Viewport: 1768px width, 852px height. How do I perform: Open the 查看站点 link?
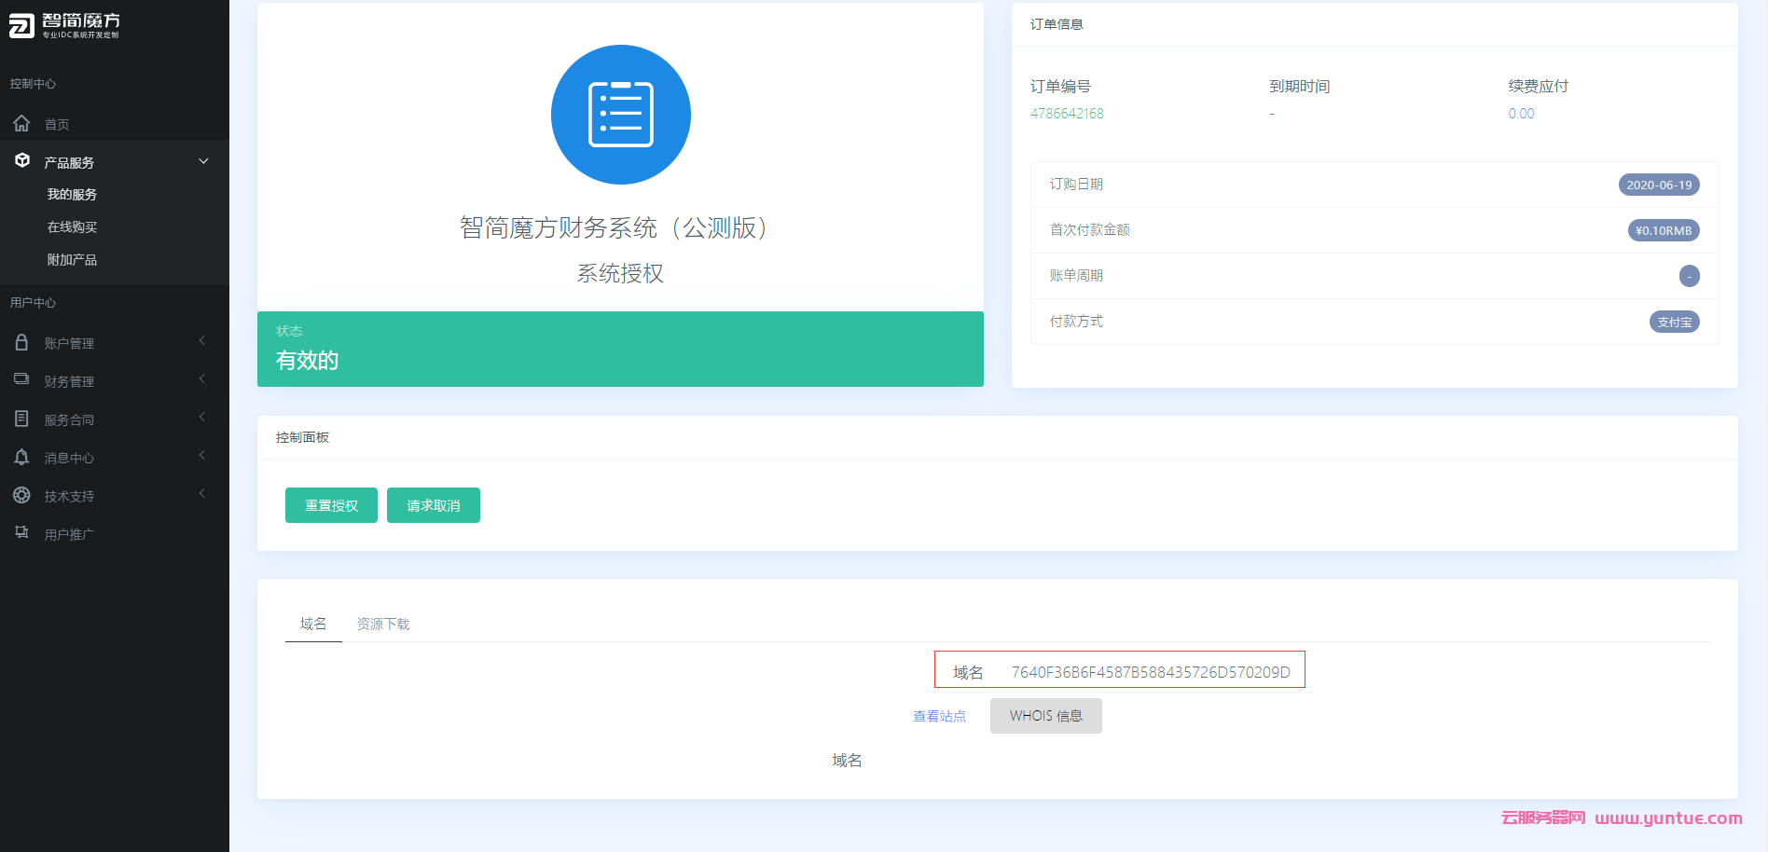click(x=939, y=716)
